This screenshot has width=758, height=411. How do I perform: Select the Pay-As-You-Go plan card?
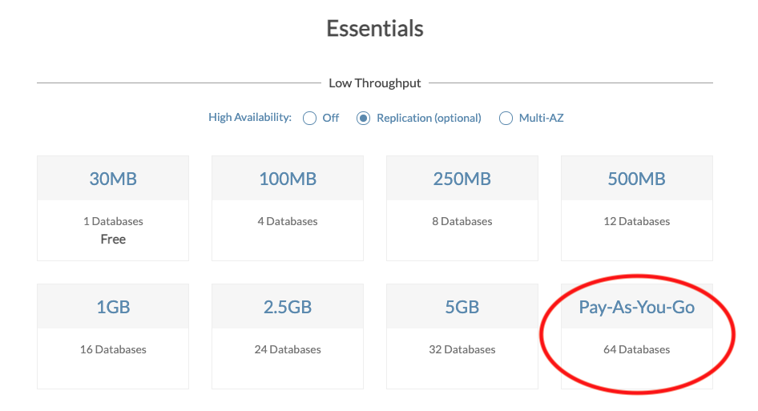[x=637, y=350]
